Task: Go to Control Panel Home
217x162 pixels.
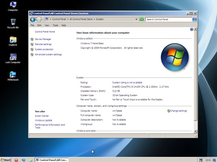Action: point(45,32)
